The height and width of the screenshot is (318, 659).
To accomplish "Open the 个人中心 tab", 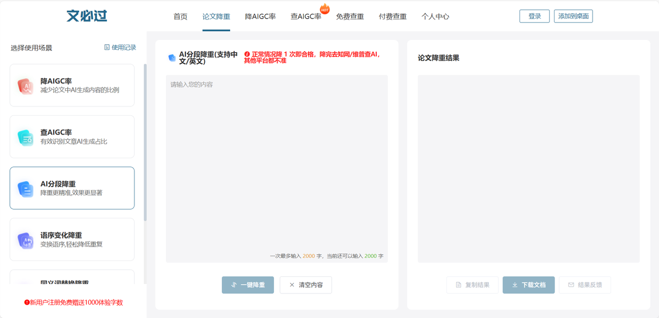I will [x=436, y=16].
